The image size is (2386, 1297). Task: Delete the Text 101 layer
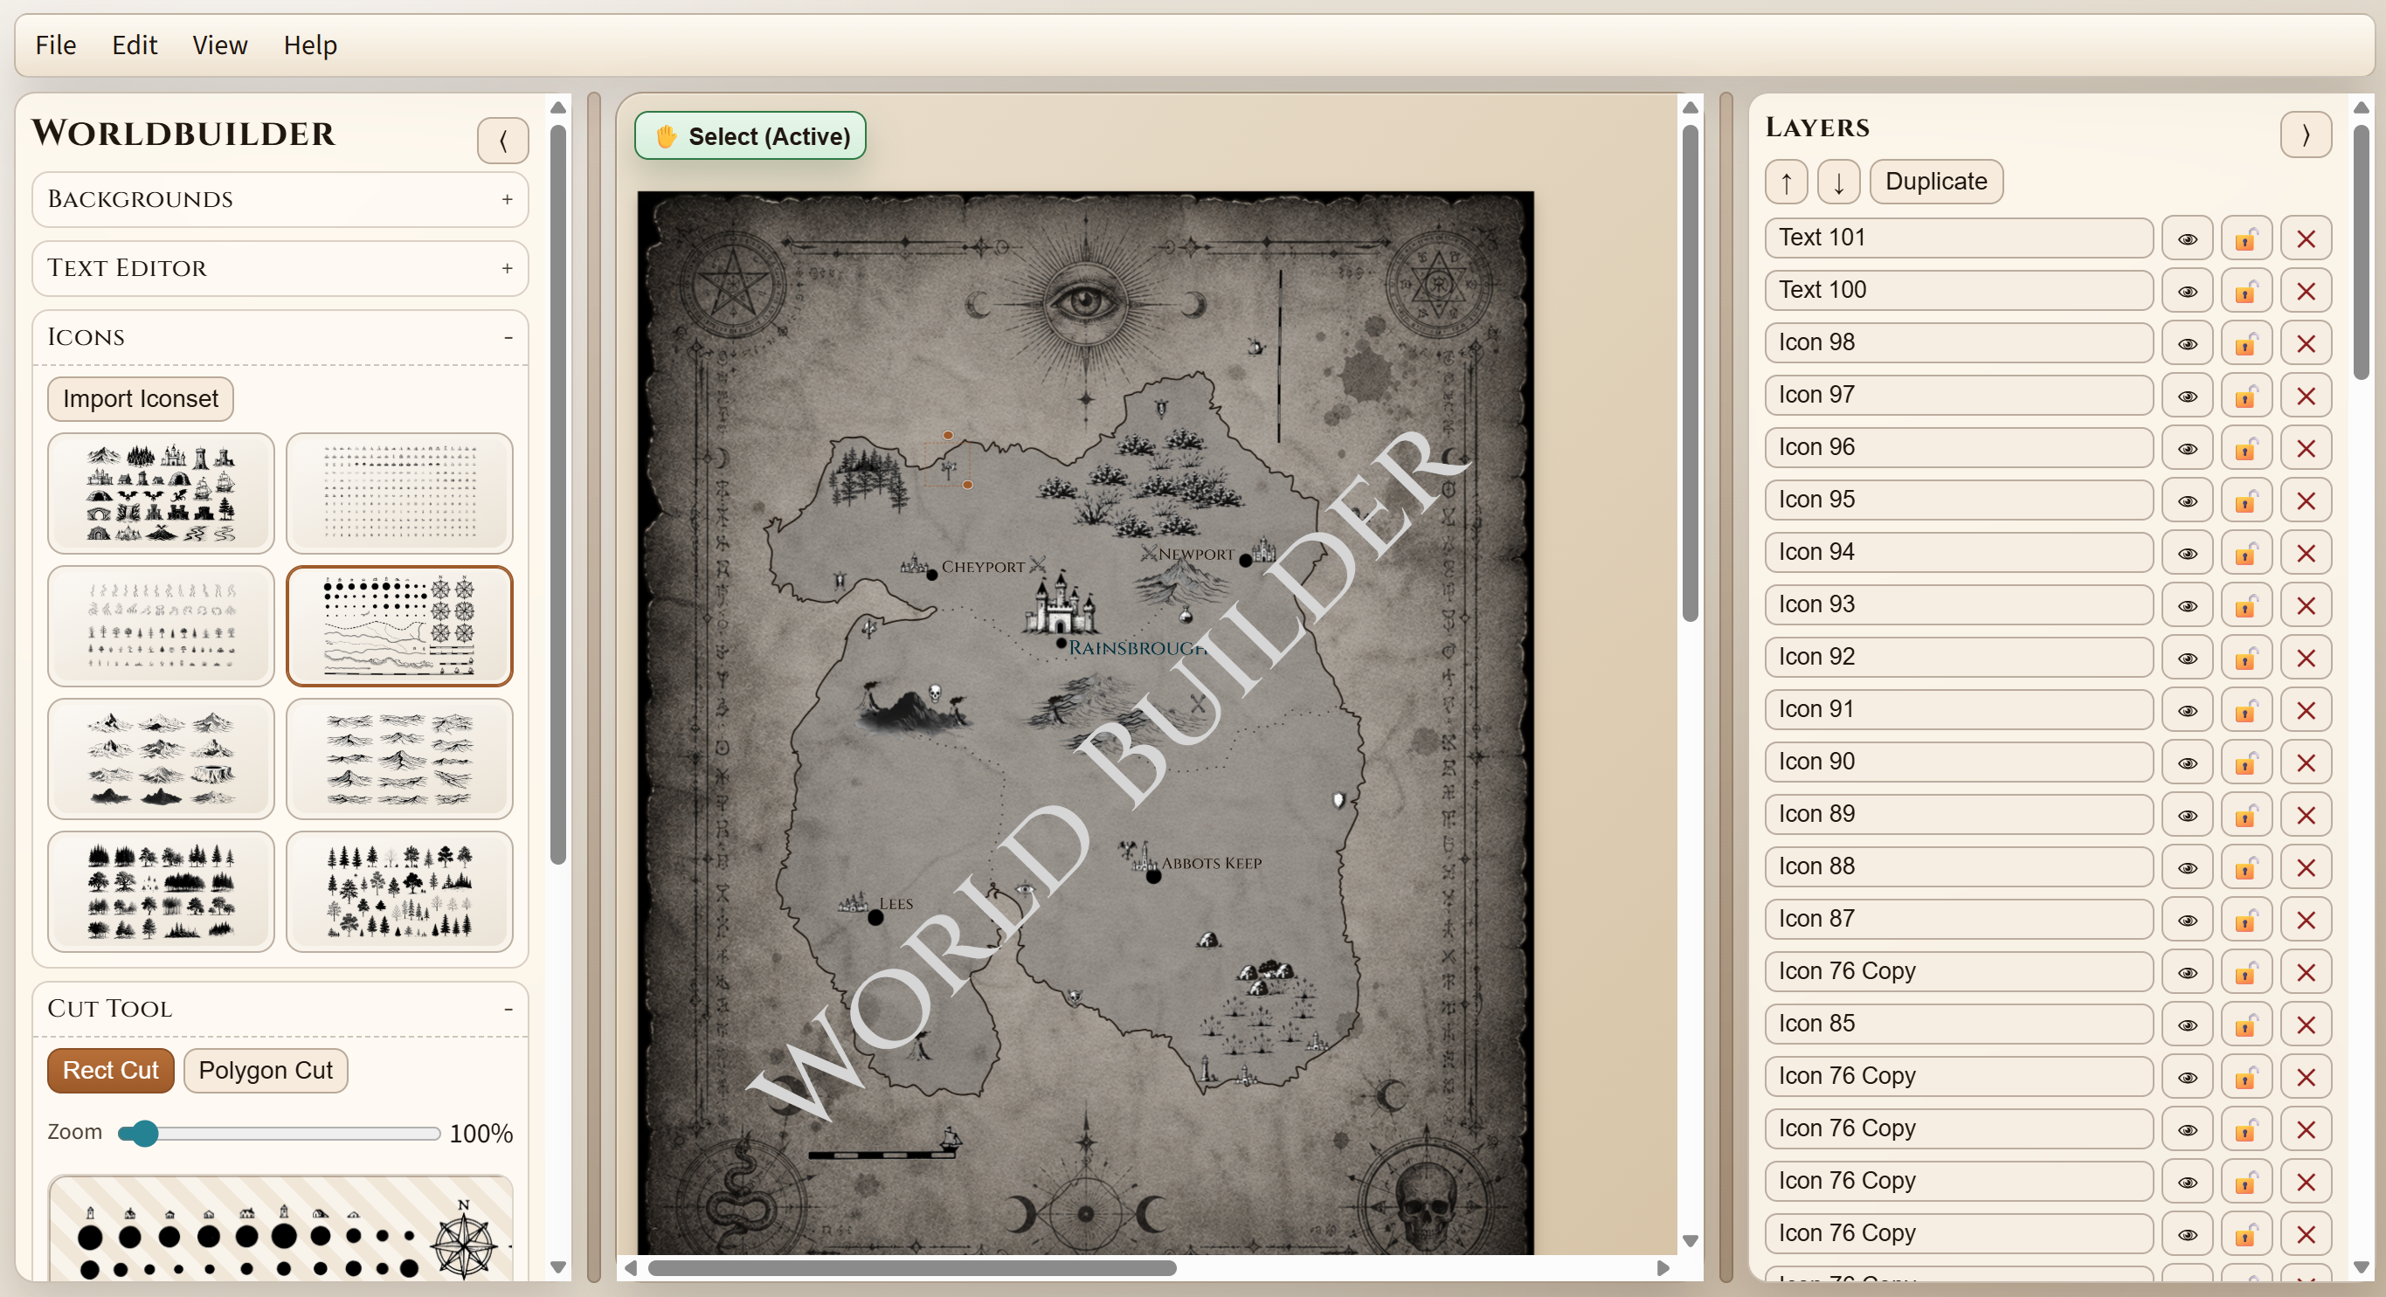(2306, 238)
